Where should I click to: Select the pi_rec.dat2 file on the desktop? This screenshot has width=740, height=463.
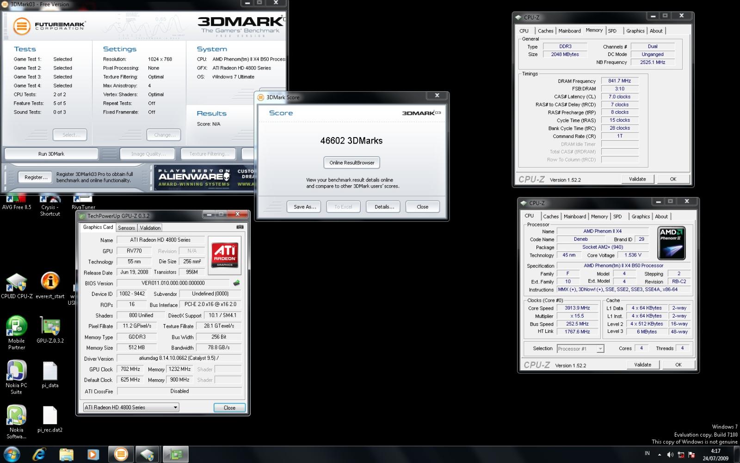pyautogui.click(x=50, y=419)
